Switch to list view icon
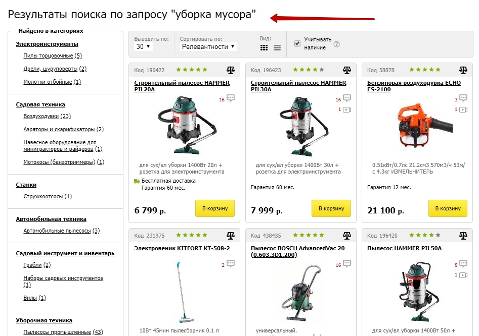This screenshot has width=479, height=336. pyautogui.click(x=277, y=48)
